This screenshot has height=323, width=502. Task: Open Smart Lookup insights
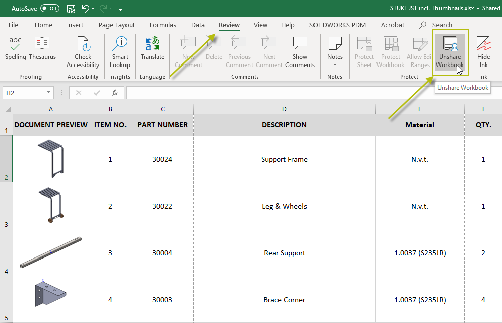(x=120, y=52)
